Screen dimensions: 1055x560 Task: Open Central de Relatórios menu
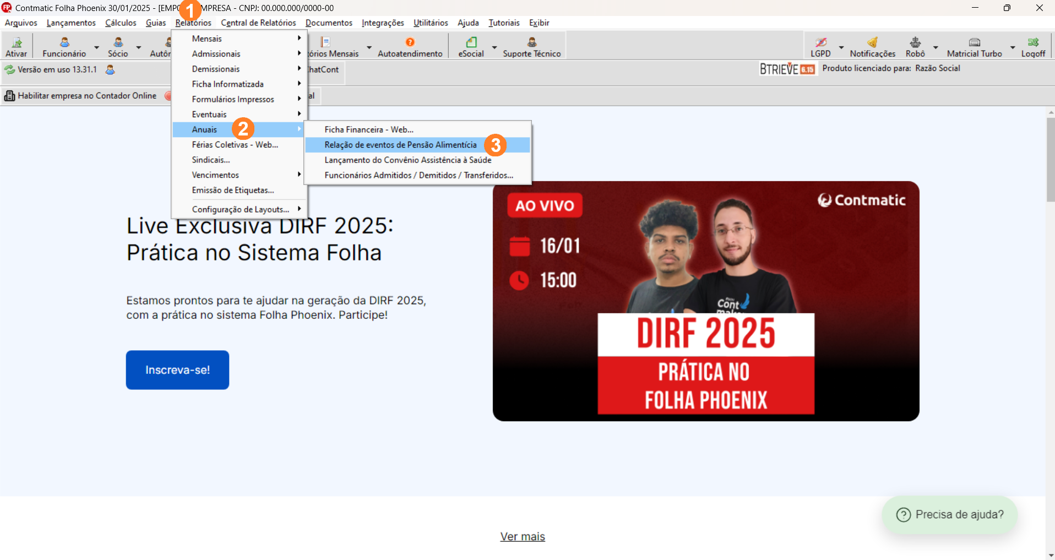258,23
